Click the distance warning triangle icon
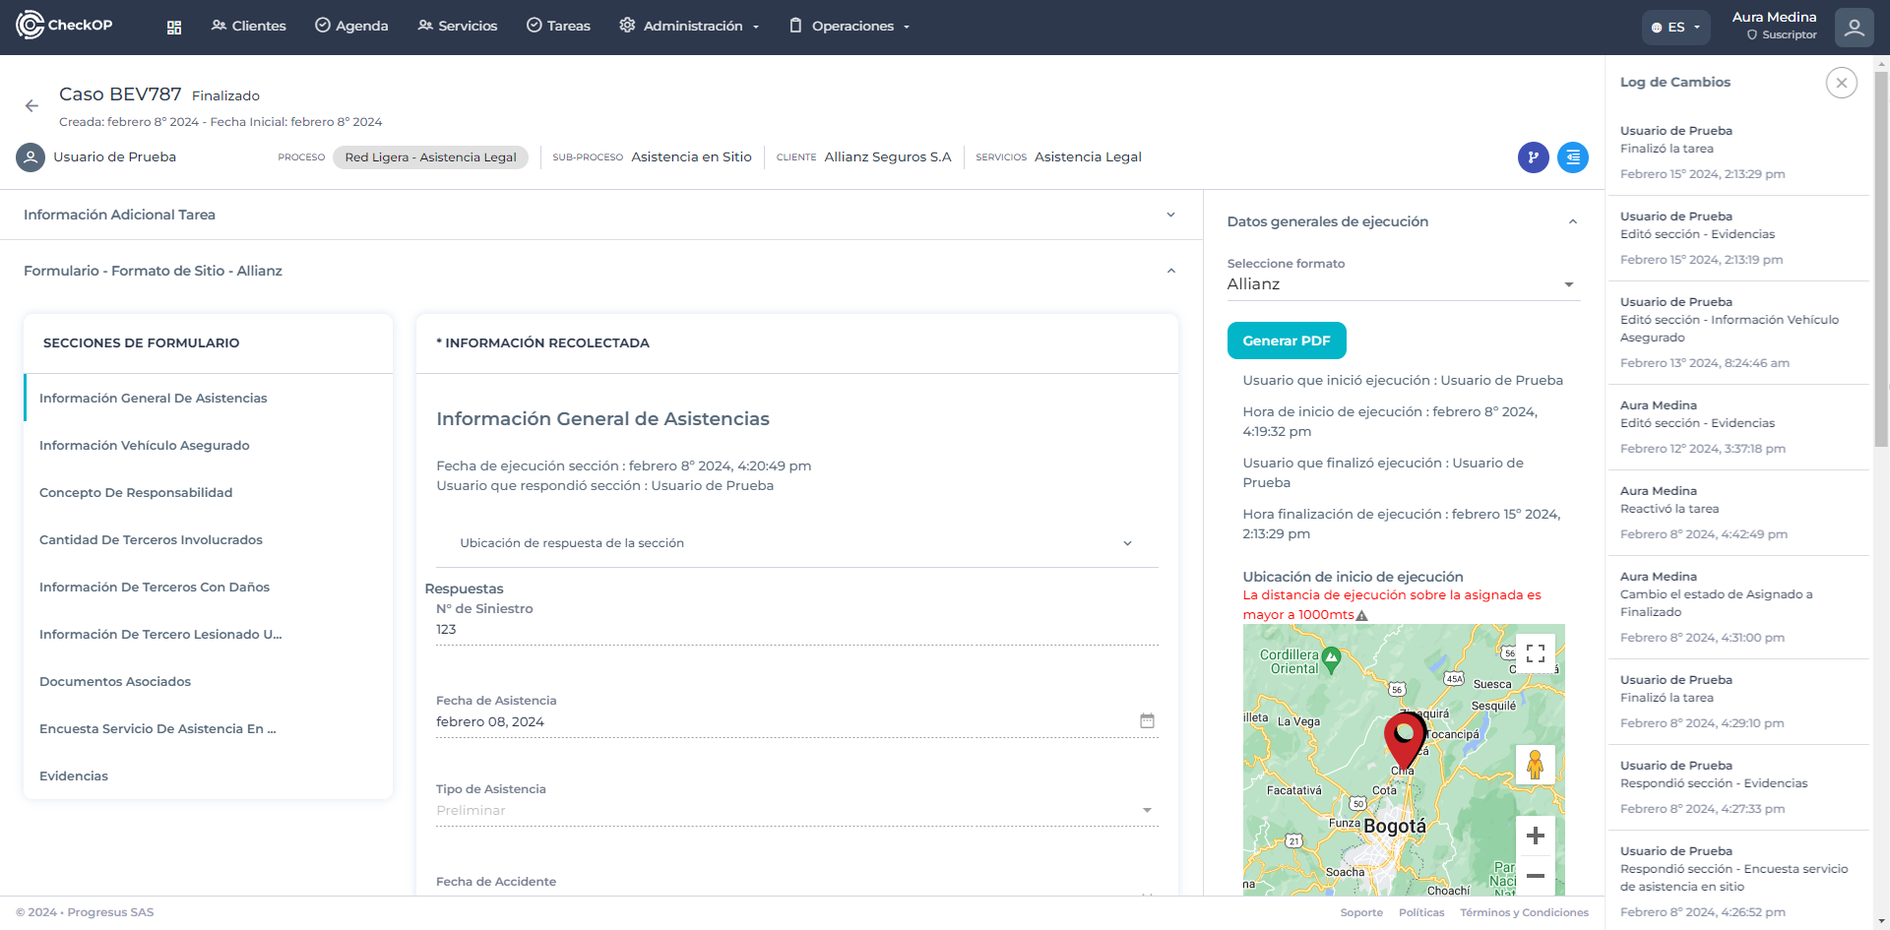1890x930 pixels. coord(1361,615)
